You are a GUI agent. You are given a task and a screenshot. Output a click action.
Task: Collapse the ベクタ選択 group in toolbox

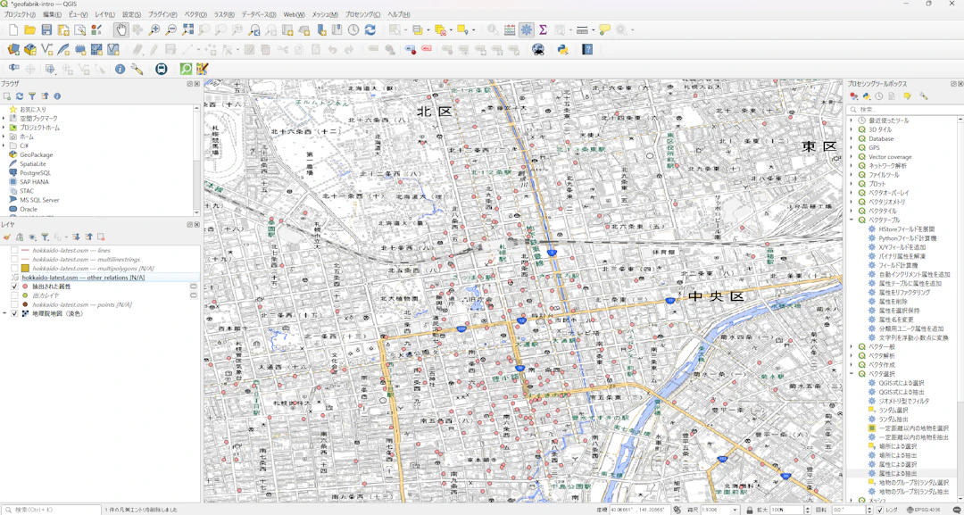(852, 373)
